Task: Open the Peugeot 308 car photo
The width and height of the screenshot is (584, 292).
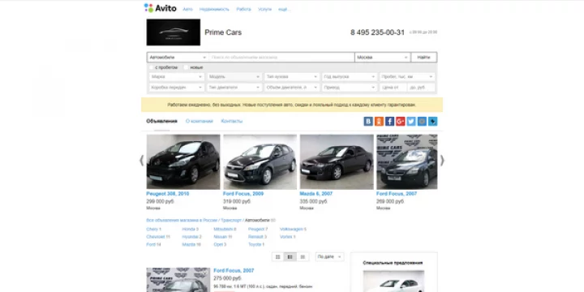Action: click(x=183, y=162)
